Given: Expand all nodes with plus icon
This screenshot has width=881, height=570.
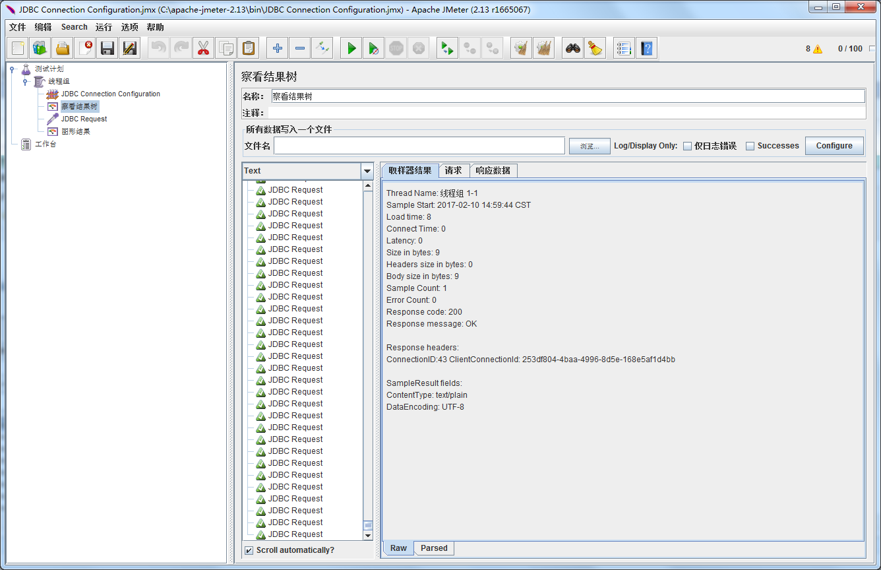Looking at the screenshot, I should click(x=278, y=48).
